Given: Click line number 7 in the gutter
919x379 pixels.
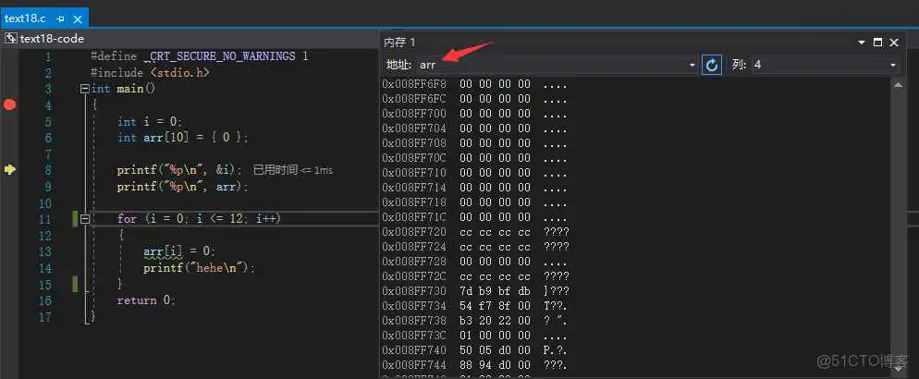Looking at the screenshot, I should [x=47, y=154].
